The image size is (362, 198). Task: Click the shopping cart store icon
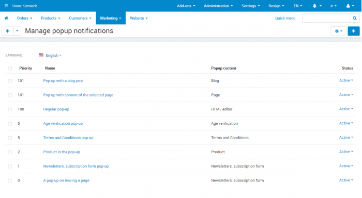6,6
